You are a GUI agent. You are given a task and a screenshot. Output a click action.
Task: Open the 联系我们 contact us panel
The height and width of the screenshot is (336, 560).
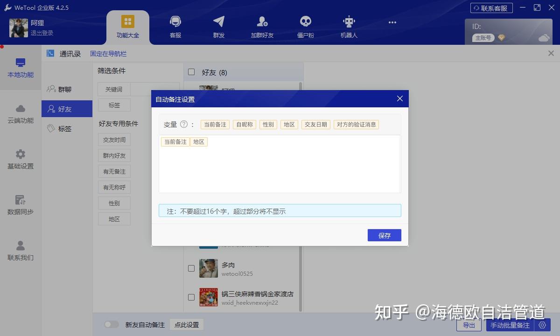[x=20, y=249]
